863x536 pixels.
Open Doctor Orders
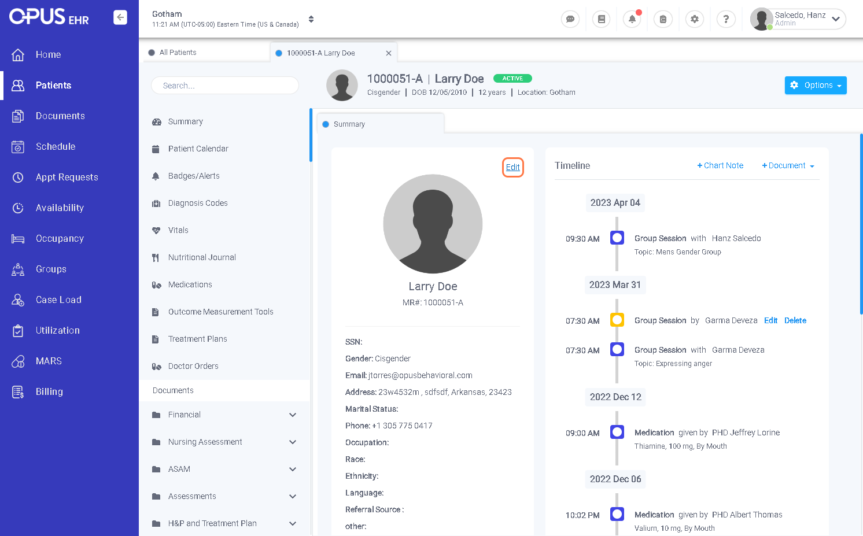point(193,366)
